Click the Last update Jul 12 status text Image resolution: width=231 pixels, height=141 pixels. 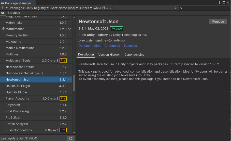(19, 138)
